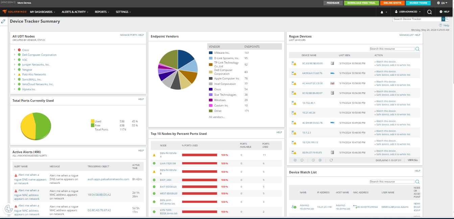
Task: Click search magnifier in Device Watch List
Action: [x=417, y=181]
